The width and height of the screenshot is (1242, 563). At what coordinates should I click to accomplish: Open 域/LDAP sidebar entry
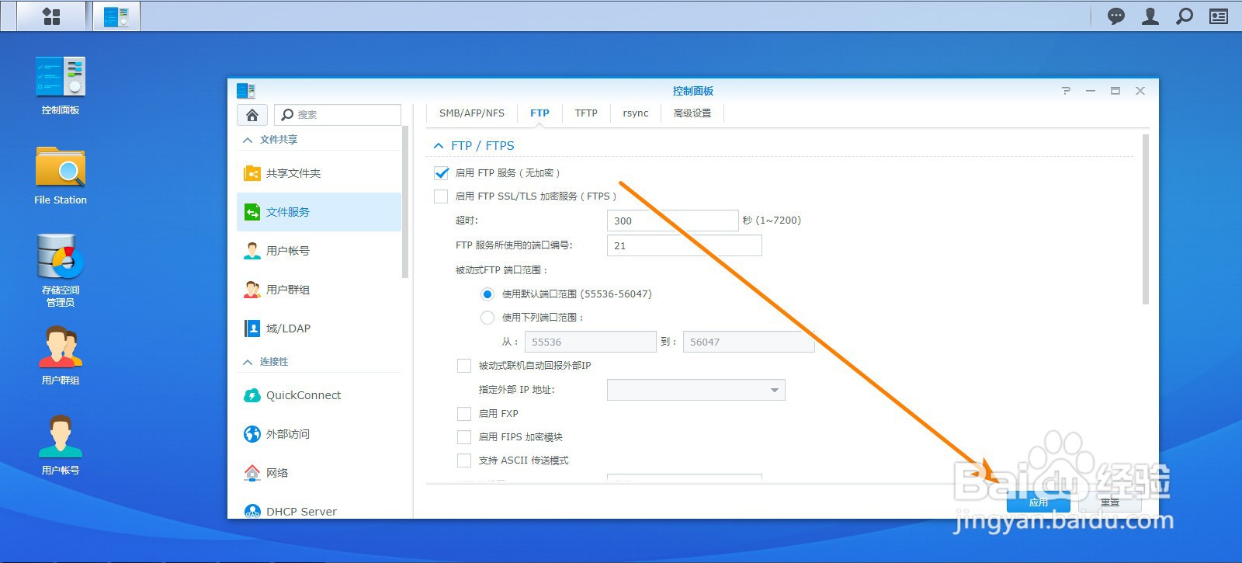tap(319, 328)
